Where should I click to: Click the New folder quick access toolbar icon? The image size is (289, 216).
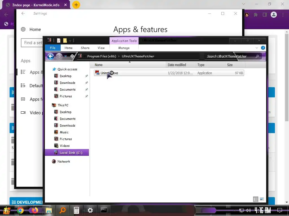pyautogui.click(x=65, y=40)
